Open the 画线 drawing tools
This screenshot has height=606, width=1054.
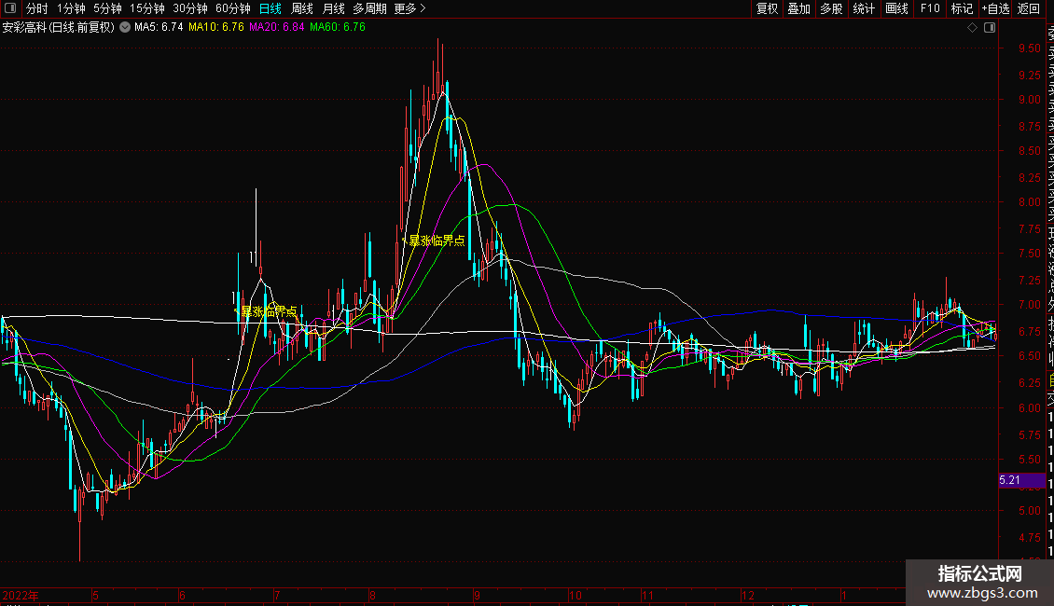[896, 8]
